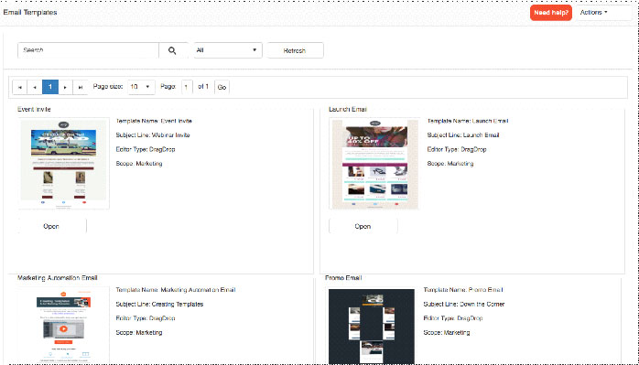Click the Page number input box

point(187,87)
